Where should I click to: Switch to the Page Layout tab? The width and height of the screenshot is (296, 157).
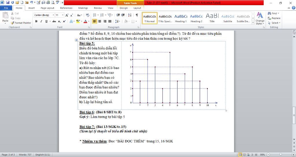47,8
